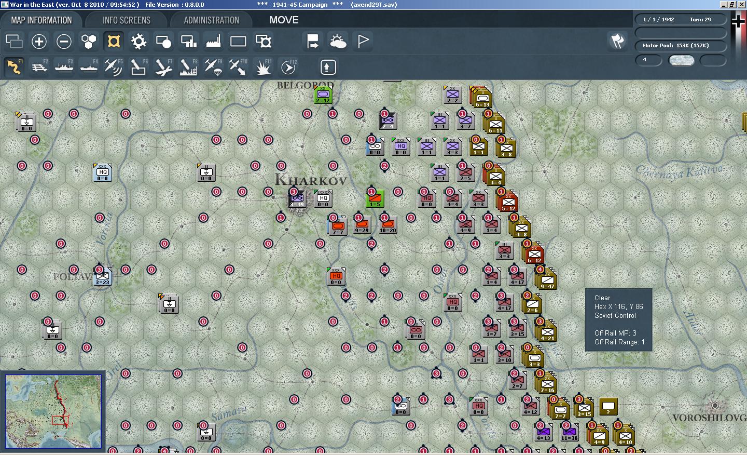
Task: Toggle the rectangle-with-star overlay icon
Action: coord(263,41)
